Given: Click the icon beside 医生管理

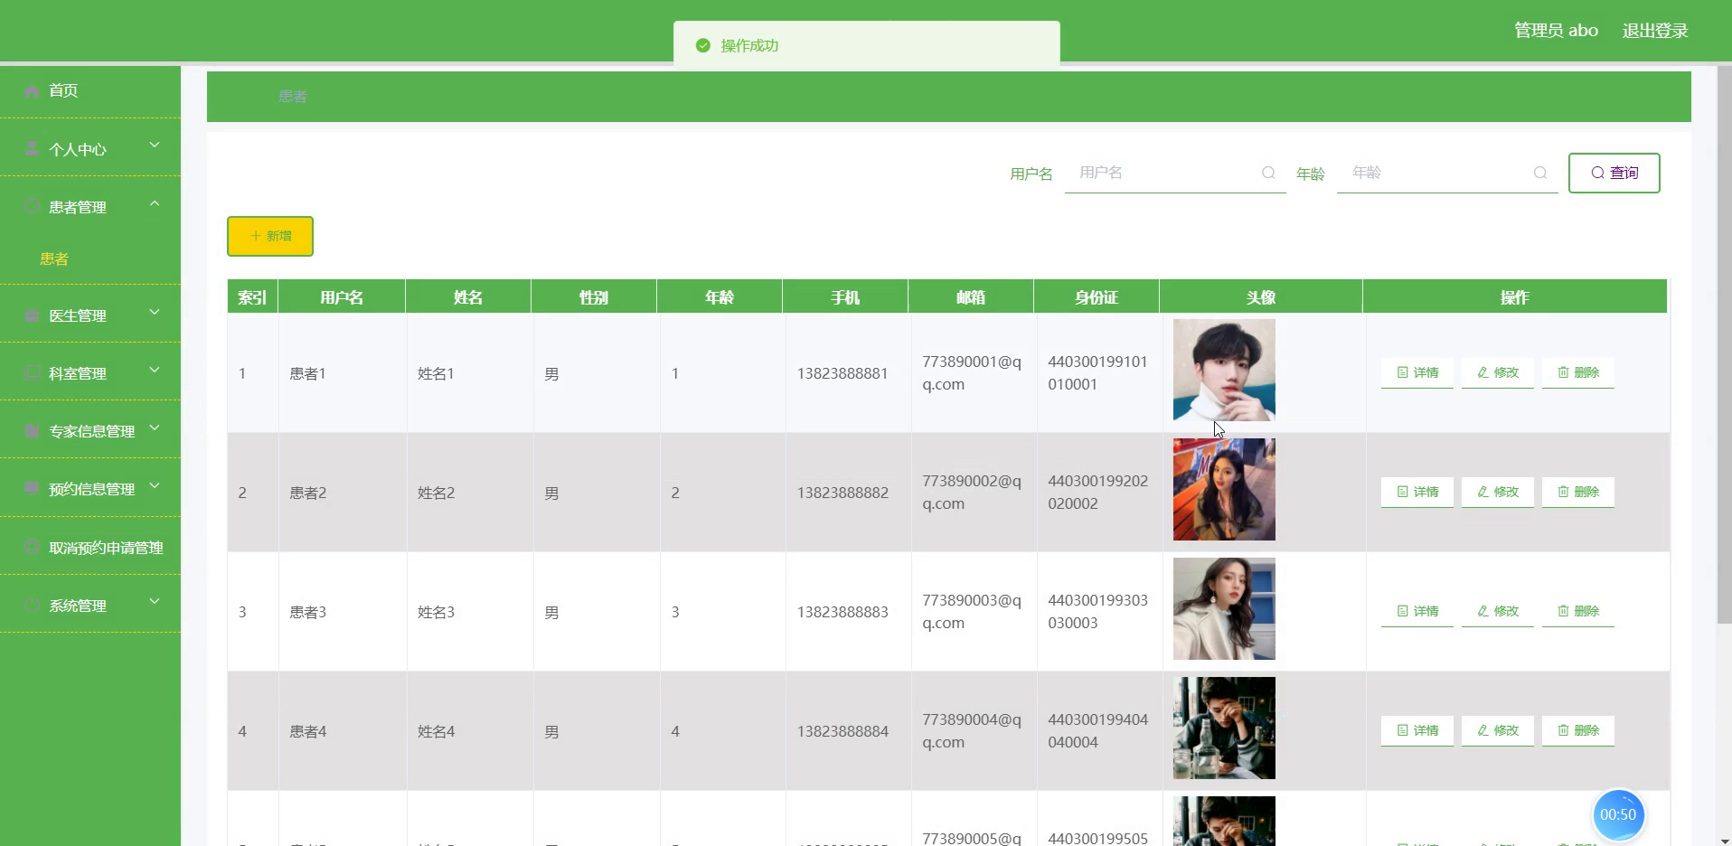Looking at the screenshot, I should (x=32, y=315).
